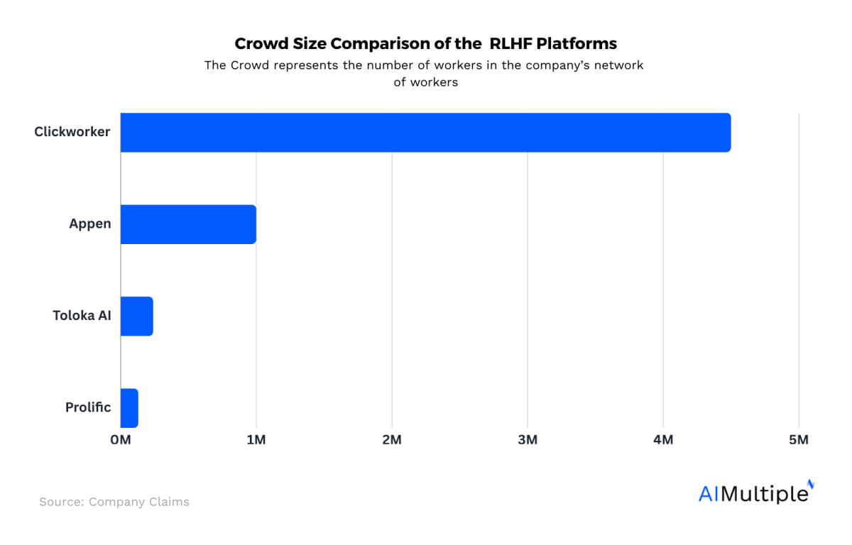Viewport: 852px width, 545px height.
Task: Select the Appen label
Action: tap(90, 224)
